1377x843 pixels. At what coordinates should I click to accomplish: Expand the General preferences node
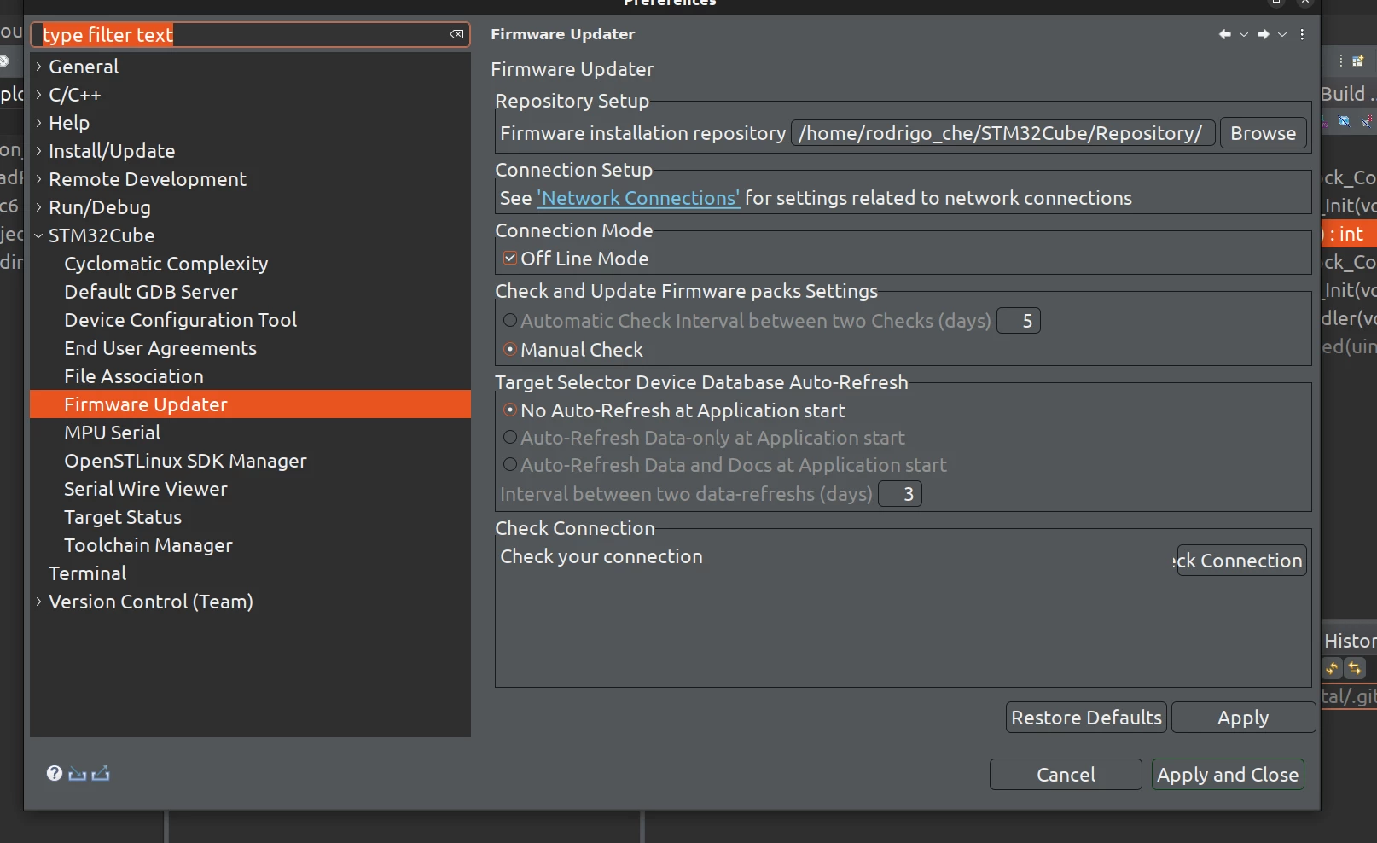[x=38, y=67]
